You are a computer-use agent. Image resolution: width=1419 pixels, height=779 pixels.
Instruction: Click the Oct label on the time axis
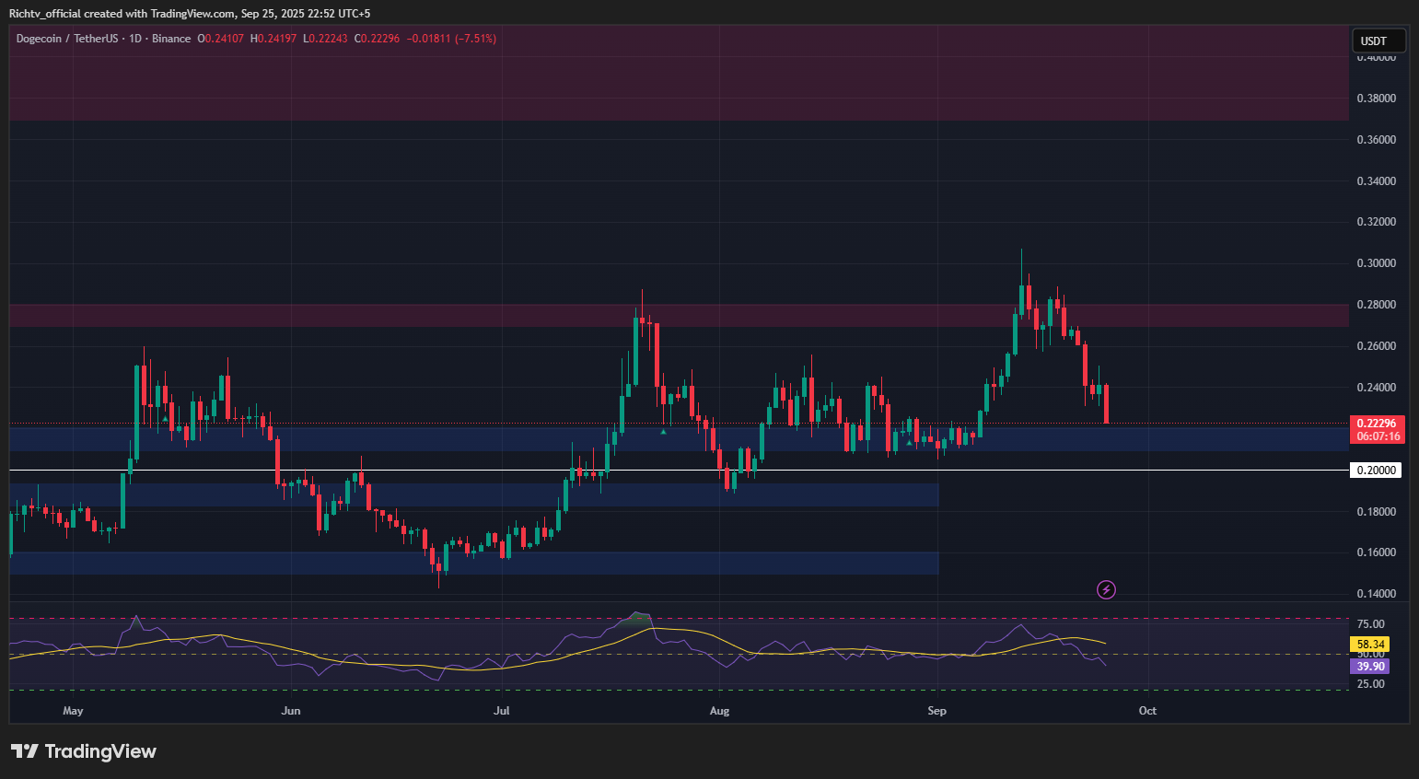pos(1147,711)
